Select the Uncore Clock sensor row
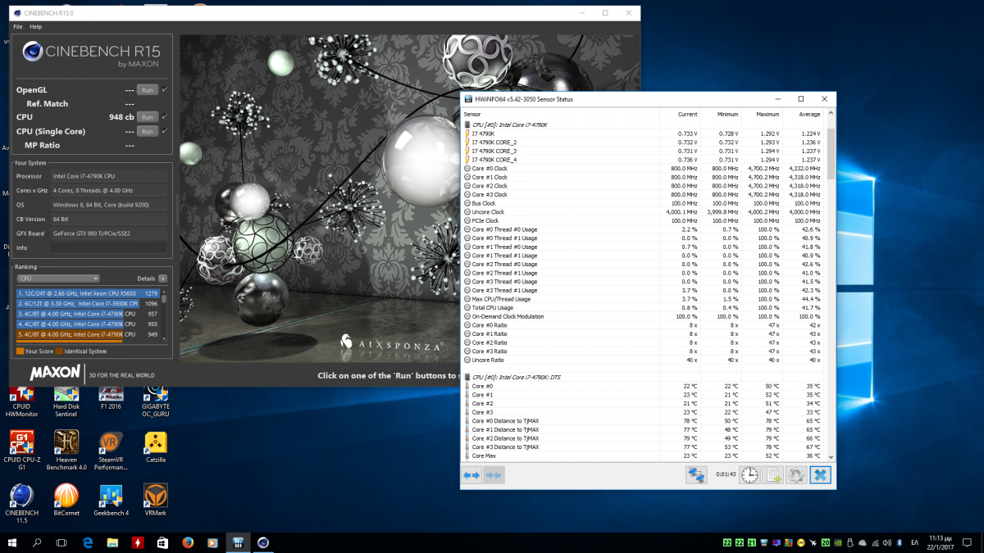Viewport: 984px width, 553px height. [643, 212]
